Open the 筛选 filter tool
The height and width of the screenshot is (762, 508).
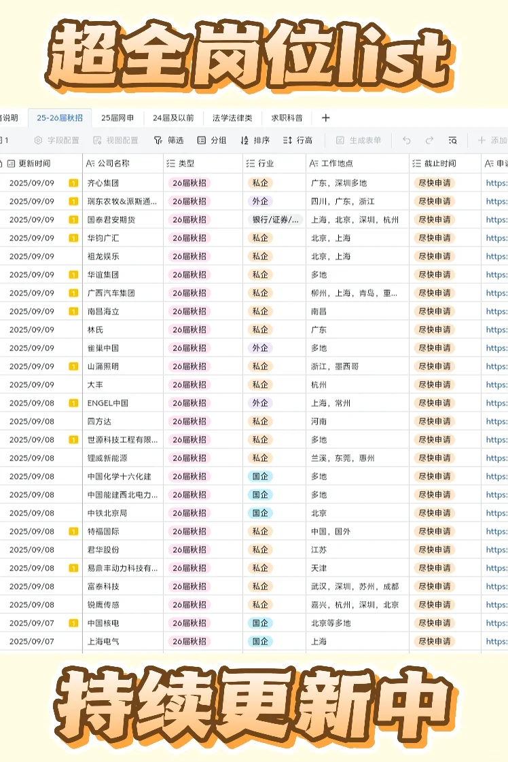(x=168, y=141)
